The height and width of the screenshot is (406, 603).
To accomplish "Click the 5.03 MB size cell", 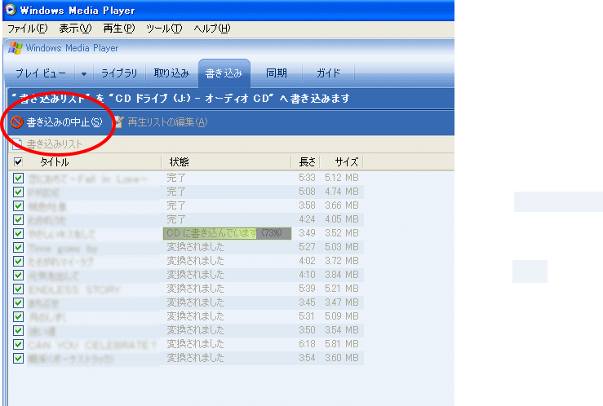I will (x=342, y=247).
